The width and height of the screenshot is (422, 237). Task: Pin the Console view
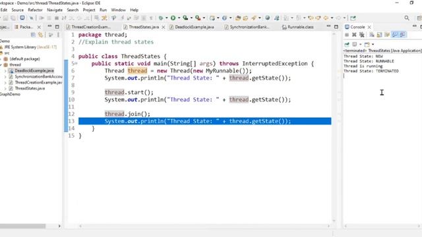[347, 44]
